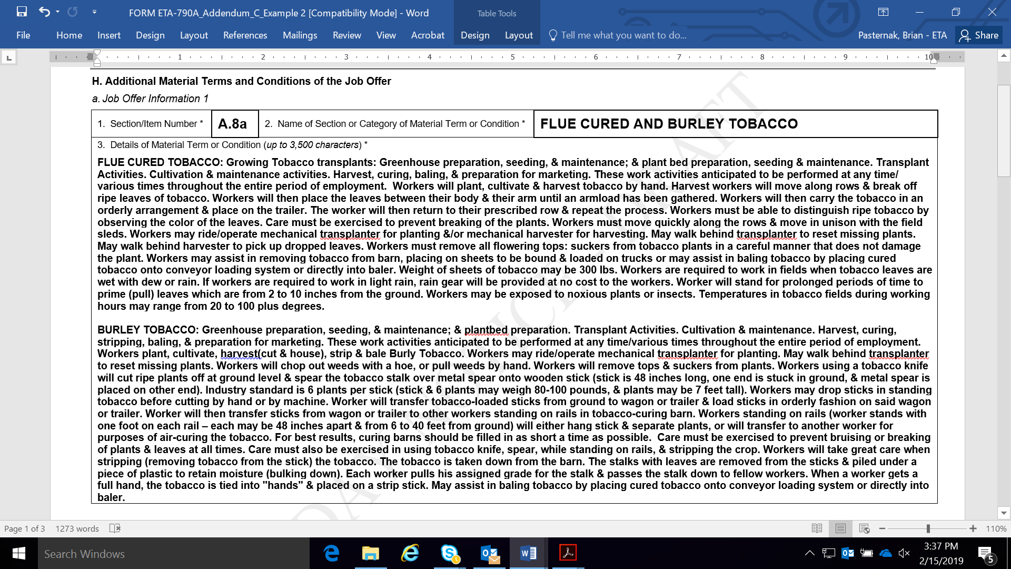The width and height of the screenshot is (1011, 569).
Task: Switch to Read Mode view icon
Action: [x=817, y=528]
